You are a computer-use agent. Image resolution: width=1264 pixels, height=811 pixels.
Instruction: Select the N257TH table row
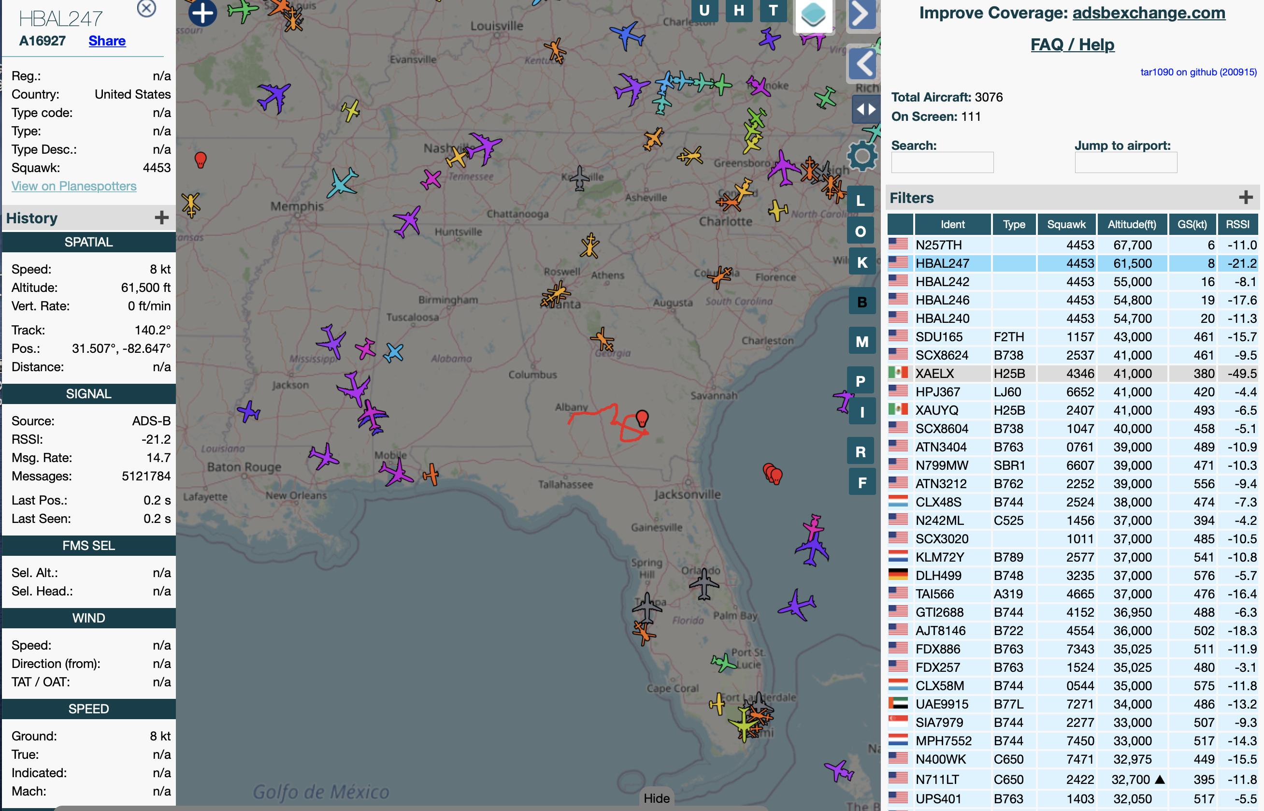tap(1072, 245)
